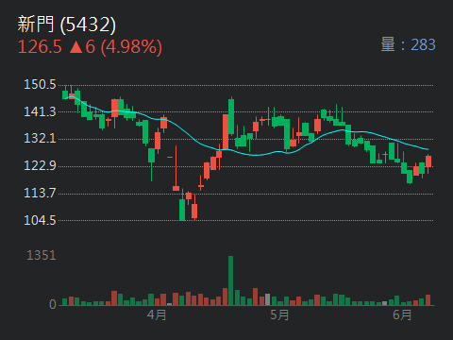Viewport: 453px width, 340px height.
Task: Click the 132.1 price axis label
Action: pos(40,138)
